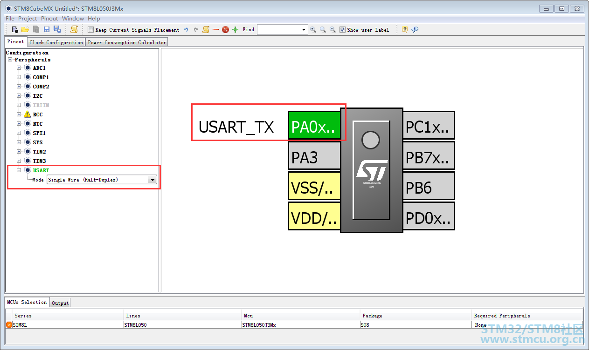Screen dimensions: 589x350
Task: Click the third magnifier zoom icon
Action: pyautogui.click(x=333, y=29)
